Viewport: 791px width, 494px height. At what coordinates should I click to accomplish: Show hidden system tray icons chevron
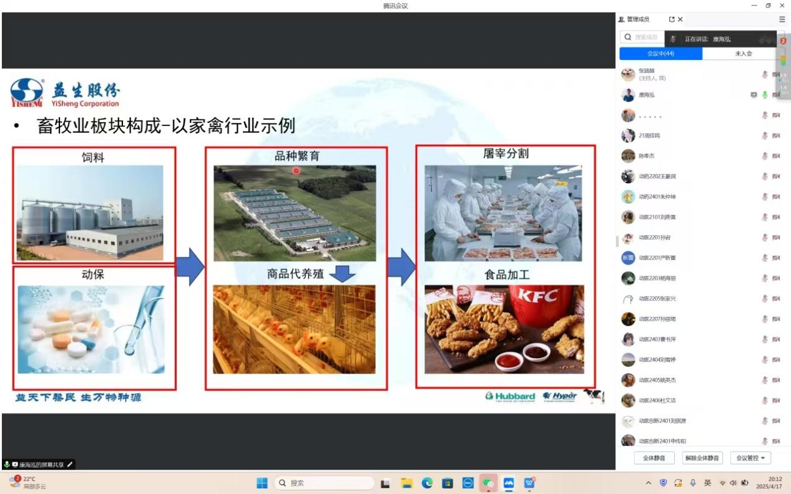pos(648,483)
